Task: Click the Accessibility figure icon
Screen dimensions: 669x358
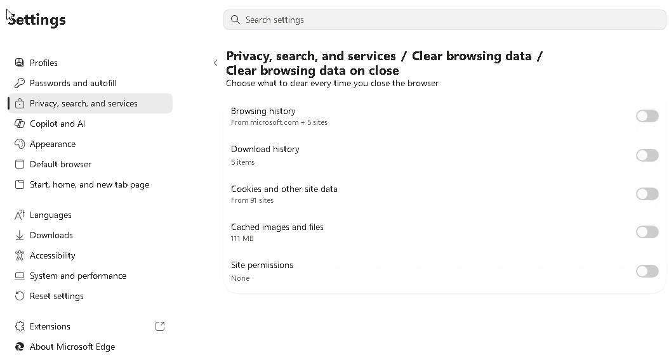Action: pos(20,255)
